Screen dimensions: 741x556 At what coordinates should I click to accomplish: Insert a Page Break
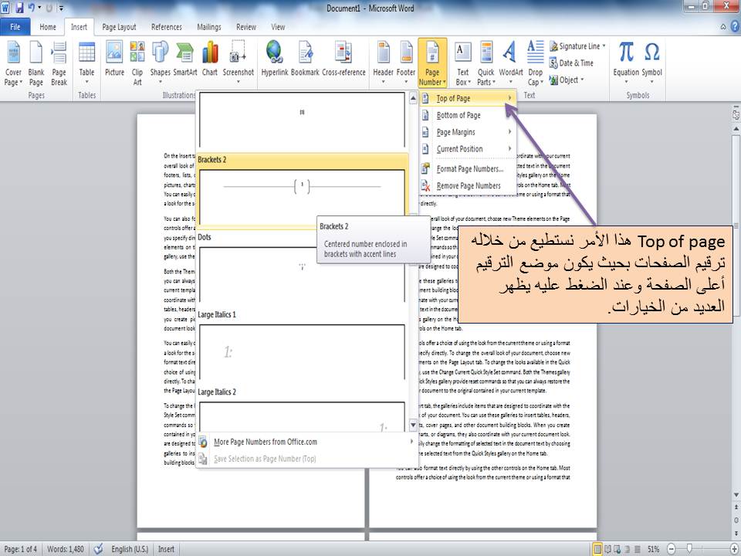tap(59, 64)
